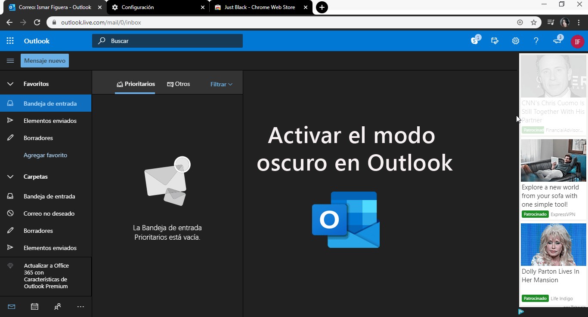Screen dimensions: 588x317
Task: Open the Help question mark icon
Action: (536, 41)
